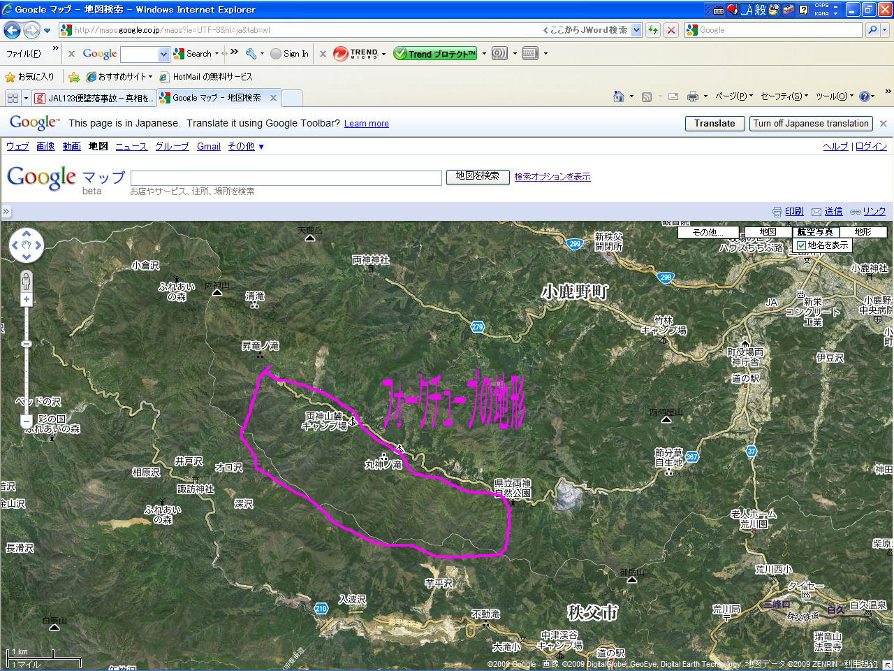This screenshot has width=894, height=671.
Task: Zoom in with the map plus button
Action: [27, 299]
